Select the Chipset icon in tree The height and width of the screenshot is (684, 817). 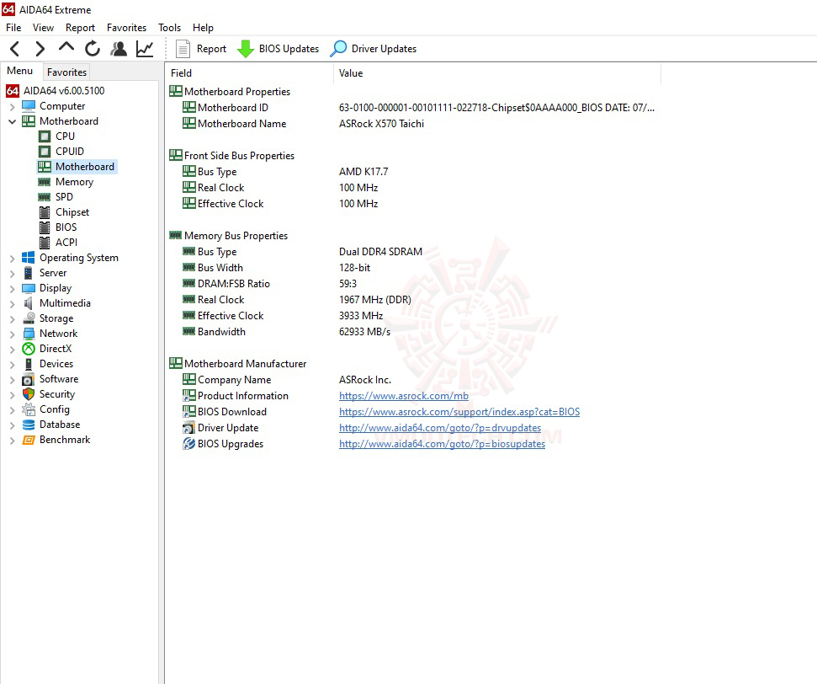(x=45, y=212)
